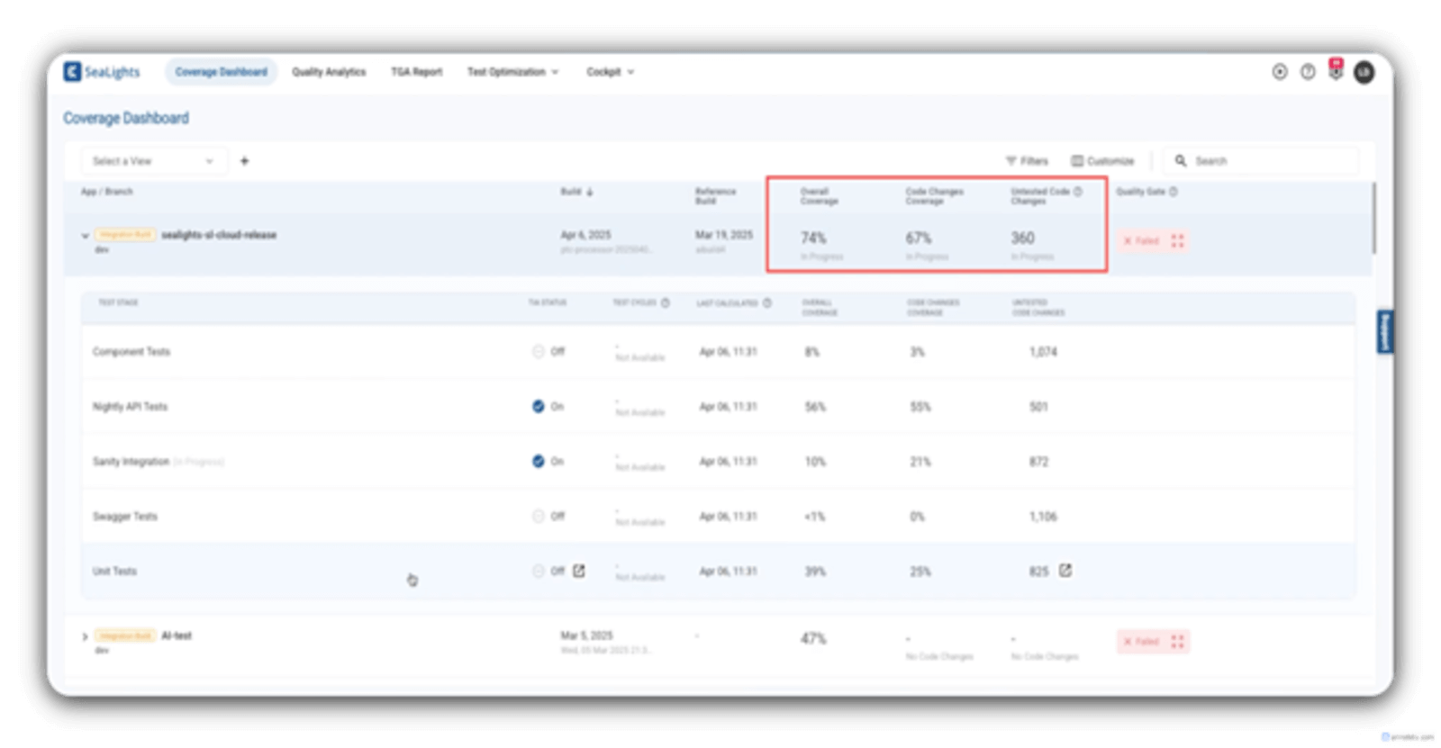Click the 47% overall coverage for AI-test
The width and height of the screenshot is (1441, 748).
click(x=813, y=639)
